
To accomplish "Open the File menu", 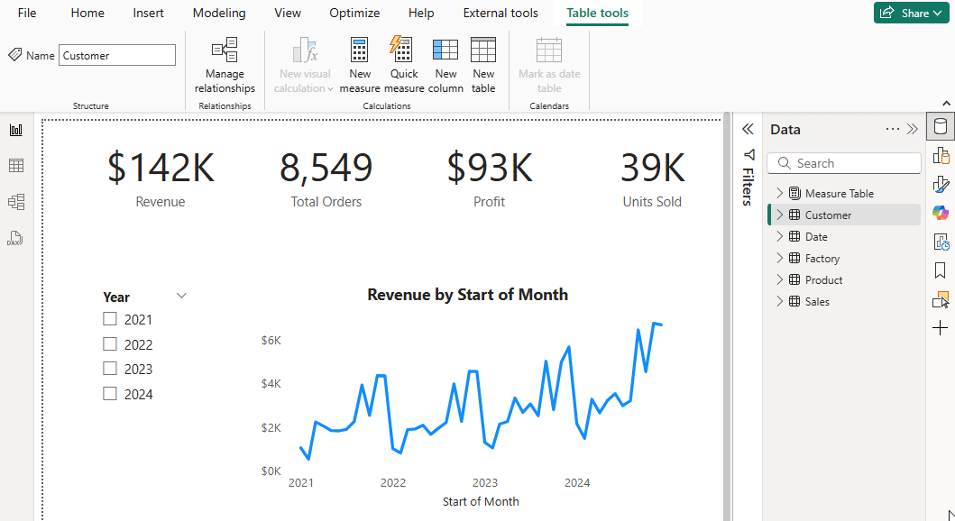I will [x=27, y=13].
